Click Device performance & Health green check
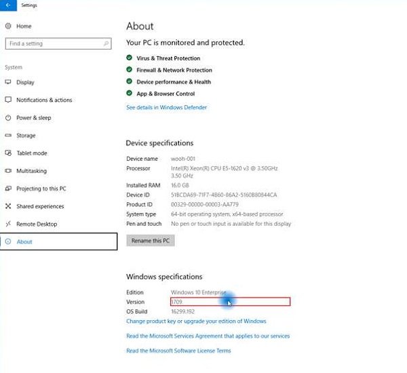 pos(130,81)
